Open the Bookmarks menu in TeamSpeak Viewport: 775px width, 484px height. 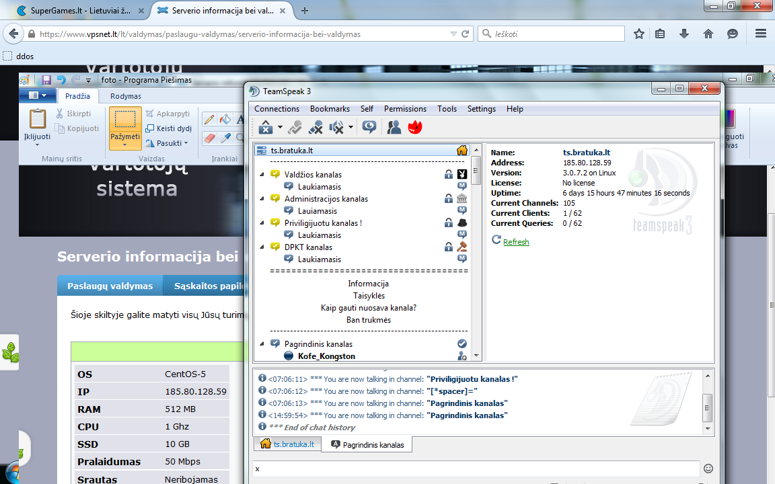[330, 109]
